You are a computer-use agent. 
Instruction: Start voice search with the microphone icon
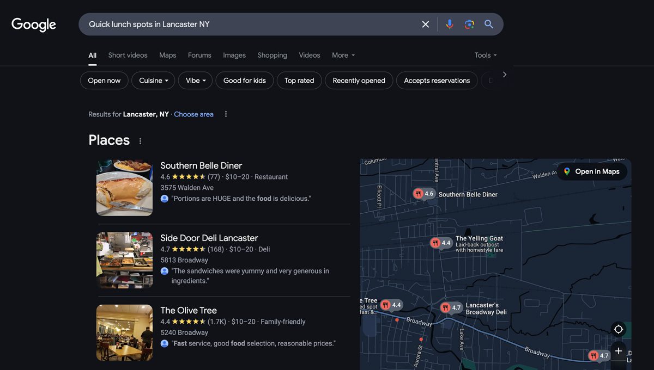click(450, 24)
